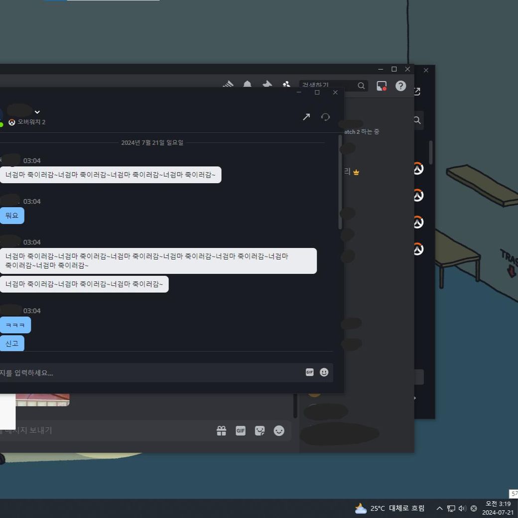The width and height of the screenshot is (518, 518).
Task: Show hidden system tray icons
Action: click(439, 508)
